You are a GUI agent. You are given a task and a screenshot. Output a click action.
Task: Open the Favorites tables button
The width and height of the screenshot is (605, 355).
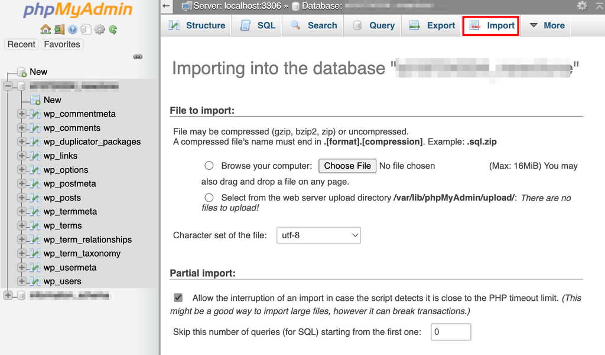(x=61, y=44)
